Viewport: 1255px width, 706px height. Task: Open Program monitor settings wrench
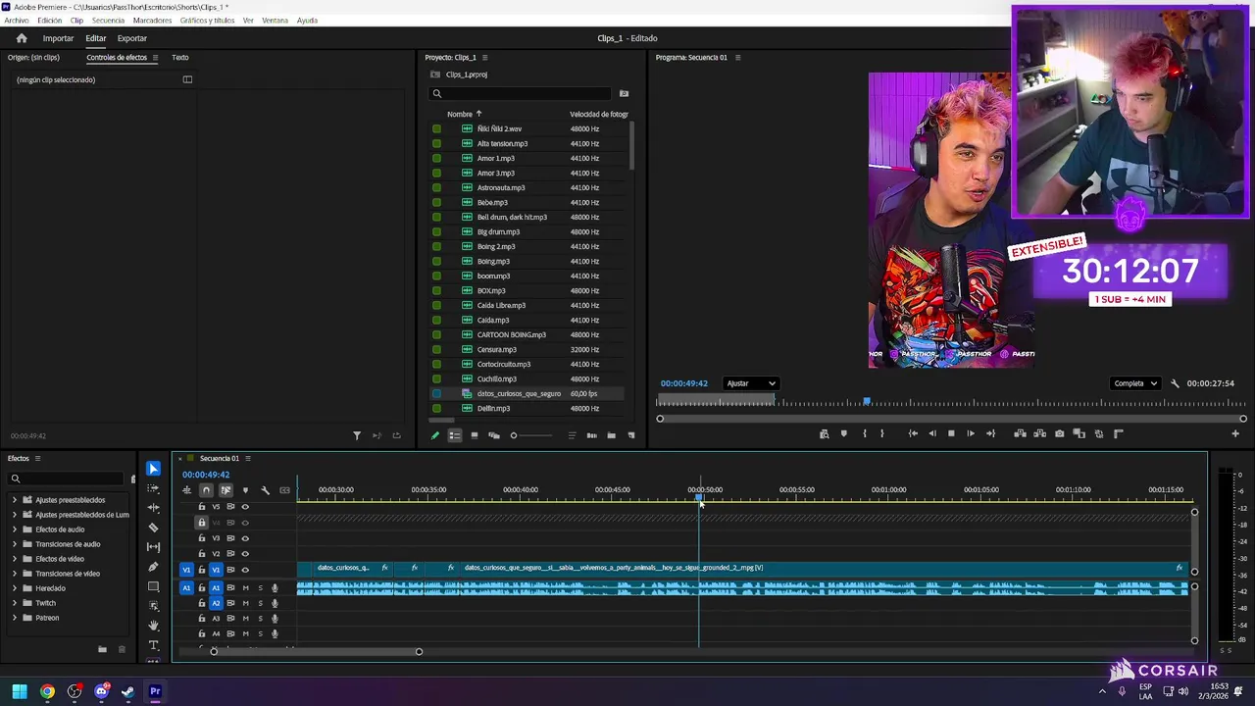coord(1175,383)
